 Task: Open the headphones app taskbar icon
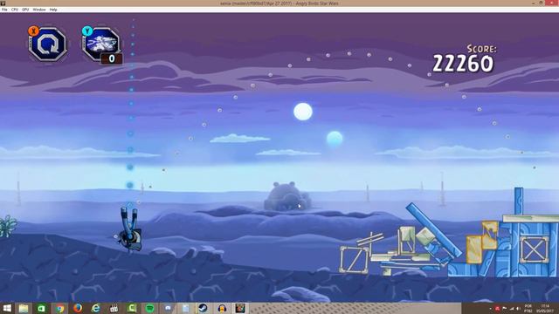pos(222,308)
